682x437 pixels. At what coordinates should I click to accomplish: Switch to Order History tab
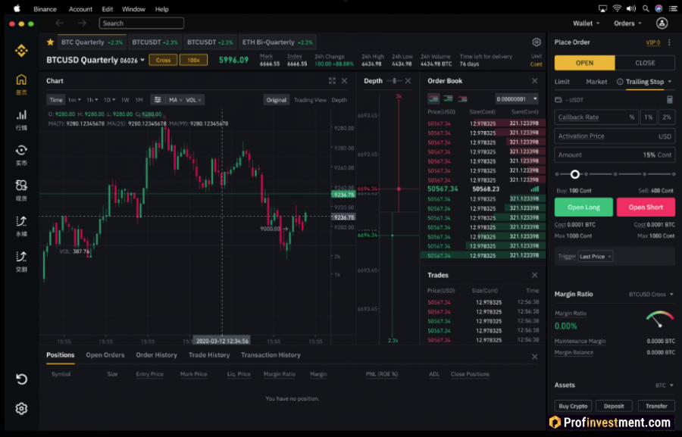tap(157, 355)
